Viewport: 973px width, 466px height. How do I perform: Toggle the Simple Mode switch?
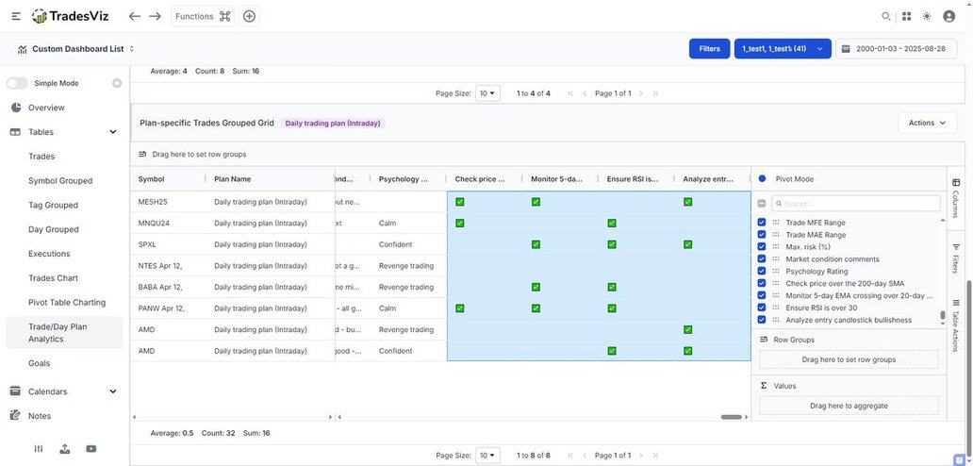click(x=17, y=83)
